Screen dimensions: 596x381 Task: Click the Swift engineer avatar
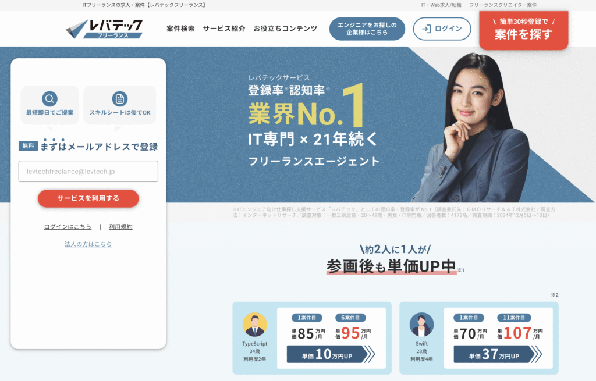point(421,325)
